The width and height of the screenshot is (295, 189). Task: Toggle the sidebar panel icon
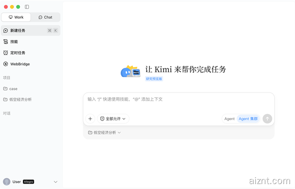(x=27, y=7)
